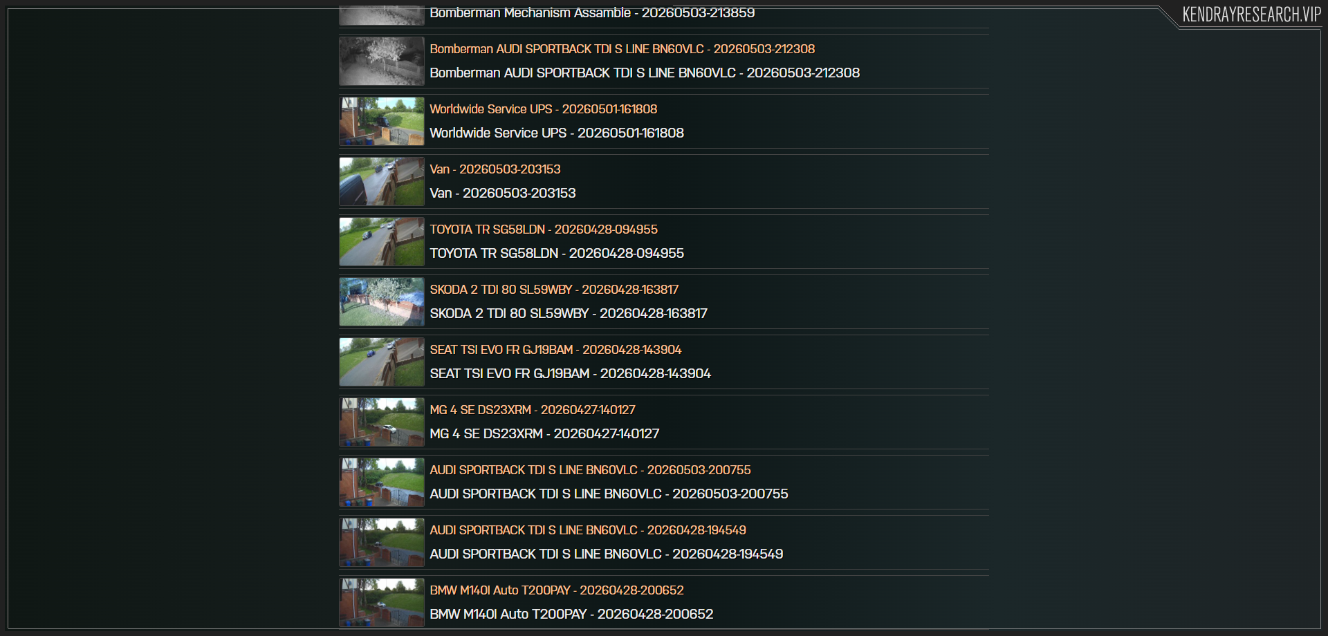Open AUDI SPORTBACK 20260428-194549 title link
Viewport: 1328px width, 636px height.
pos(588,530)
